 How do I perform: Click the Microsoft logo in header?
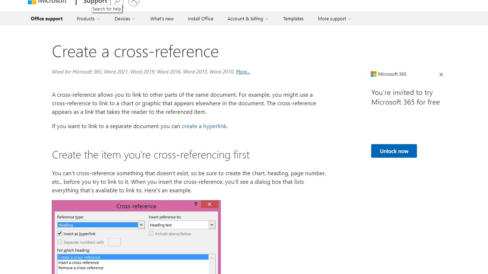coord(47,2)
